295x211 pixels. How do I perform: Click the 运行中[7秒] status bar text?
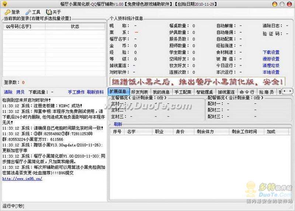(13, 206)
